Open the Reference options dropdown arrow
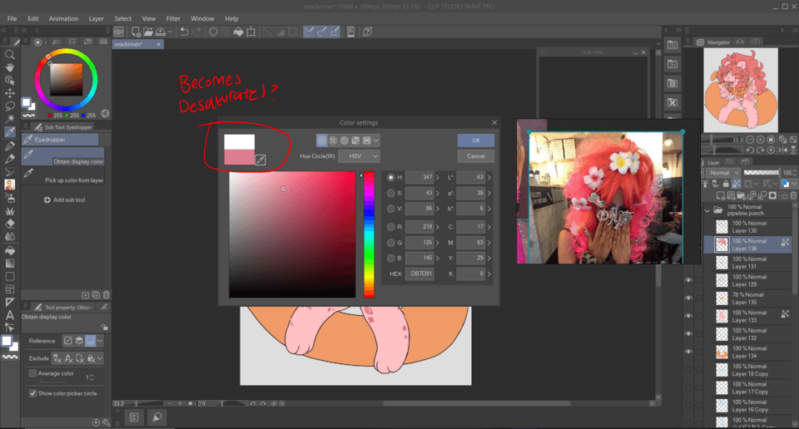The width and height of the screenshot is (799, 429). point(100,340)
